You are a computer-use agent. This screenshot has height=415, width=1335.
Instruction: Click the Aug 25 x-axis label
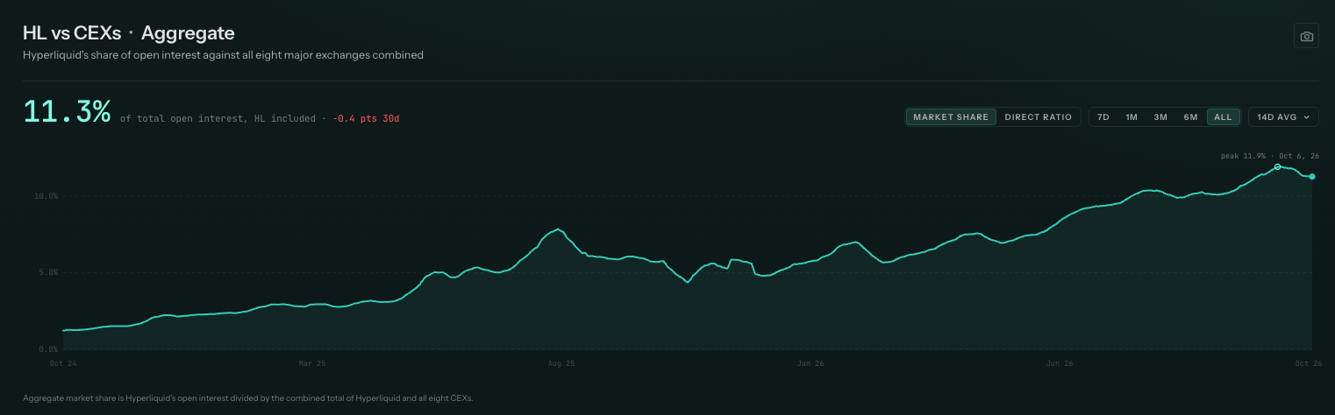point(560,362)
